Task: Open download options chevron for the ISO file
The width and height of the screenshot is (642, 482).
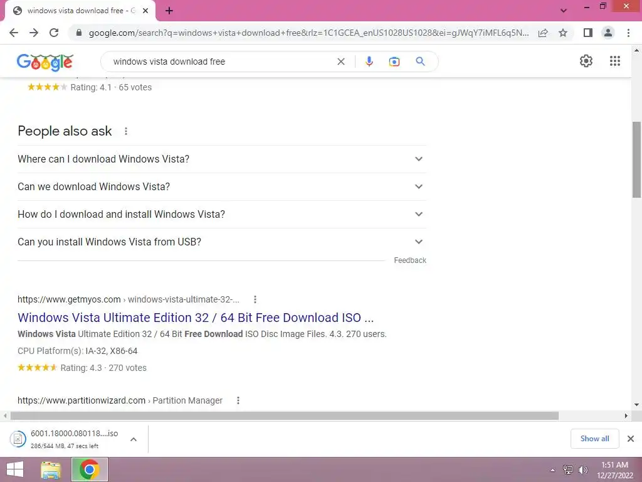Action: tap(134, 439)
